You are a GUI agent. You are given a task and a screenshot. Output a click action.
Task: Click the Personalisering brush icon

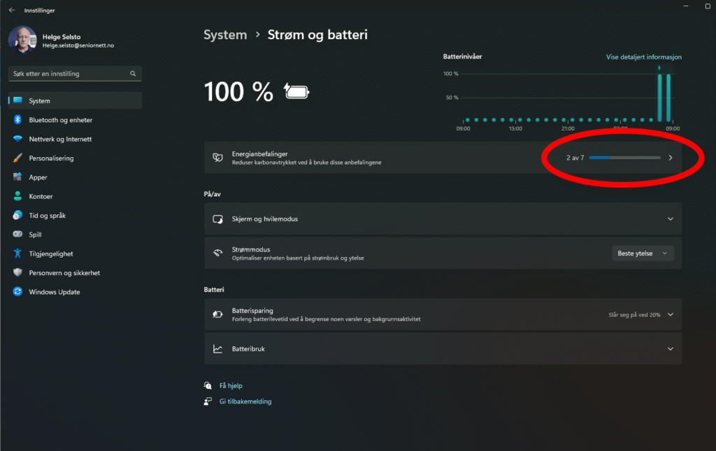tap(17, 158)
